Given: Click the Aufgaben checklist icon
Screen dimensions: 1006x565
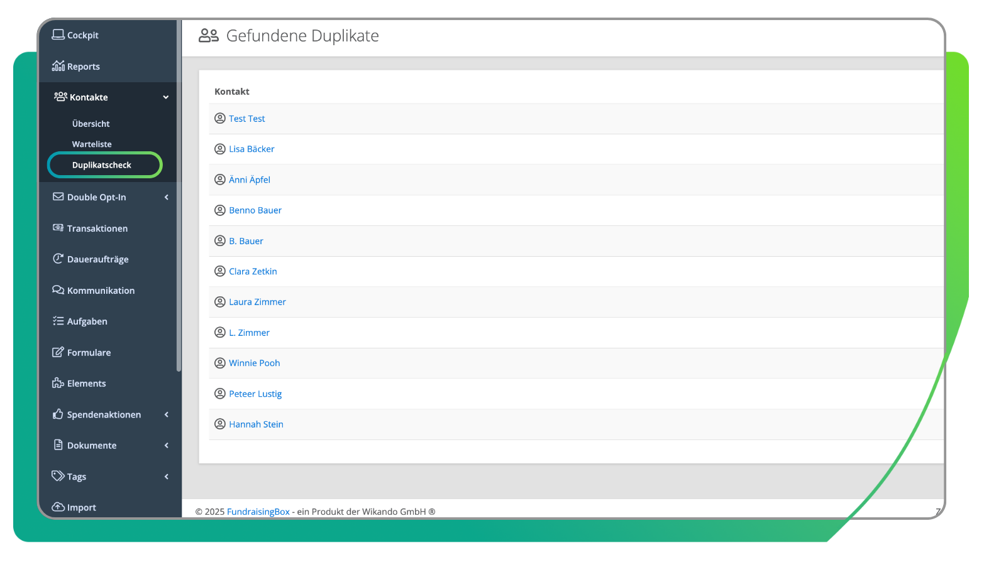Looking at the screenshot, I should (58, 321).
